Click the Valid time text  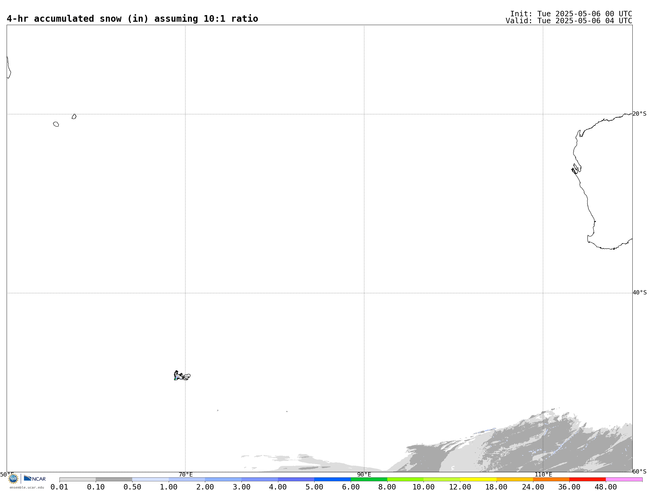pyautogui.click(x=569, y=21)
